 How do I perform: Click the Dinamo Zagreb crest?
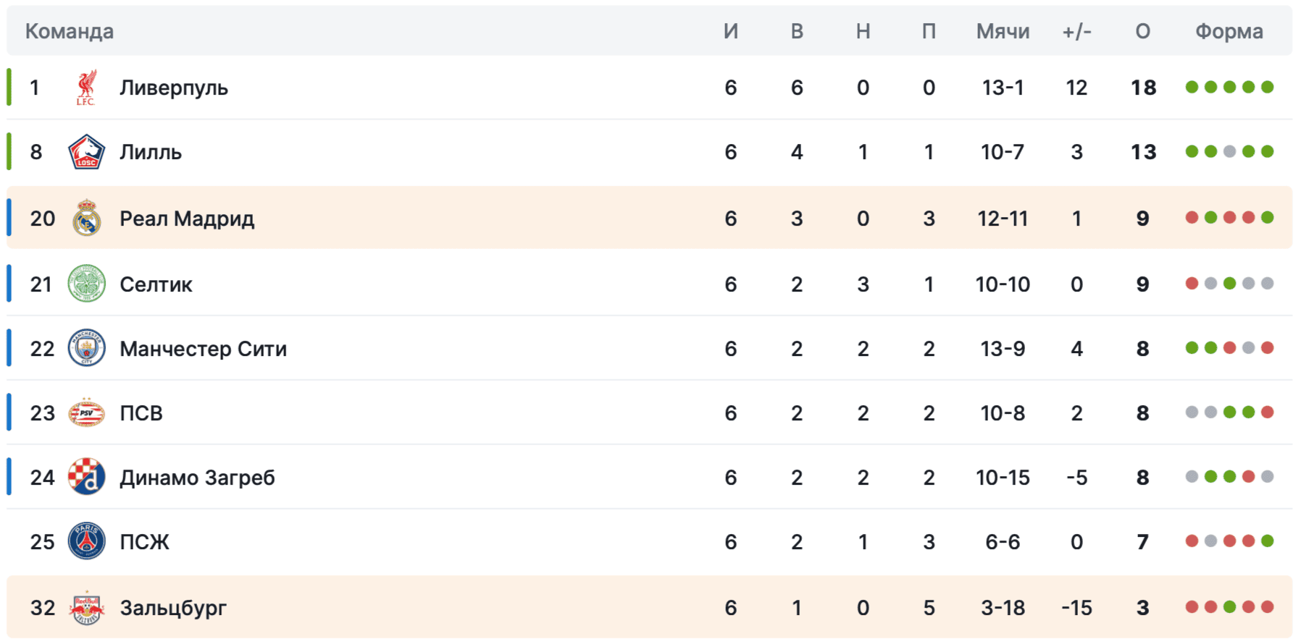pos(86,477)
